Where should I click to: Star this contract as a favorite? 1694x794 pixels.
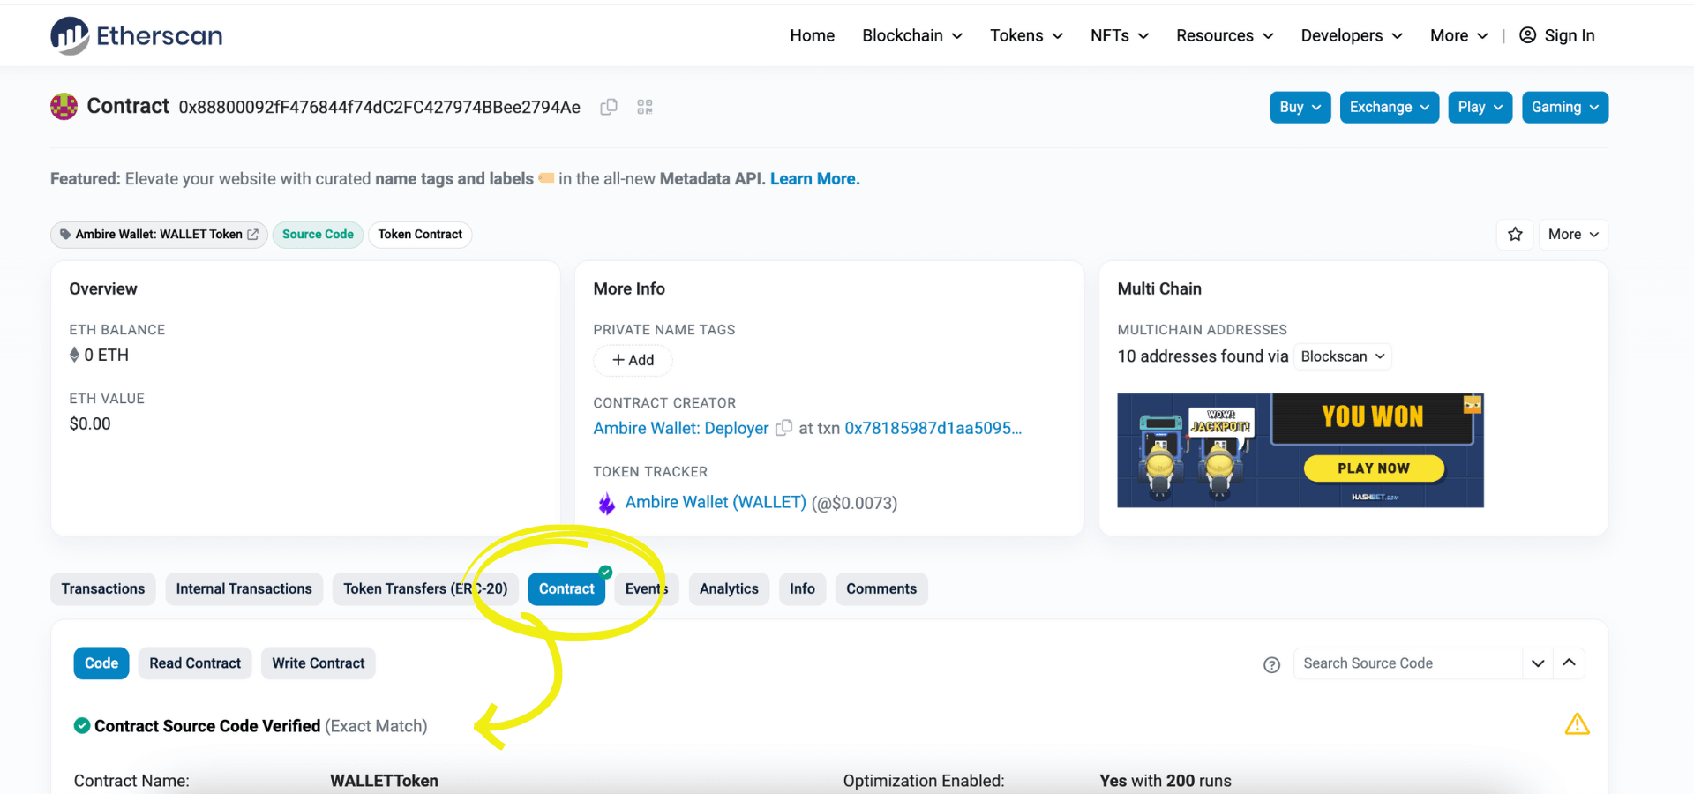coord(1515,235)
